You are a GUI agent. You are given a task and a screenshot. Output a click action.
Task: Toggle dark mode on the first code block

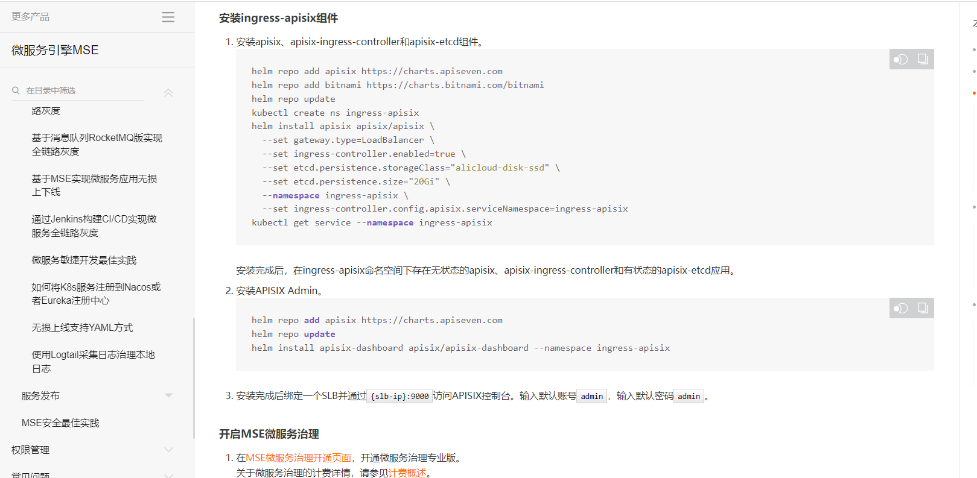click(x=901, y=59)
